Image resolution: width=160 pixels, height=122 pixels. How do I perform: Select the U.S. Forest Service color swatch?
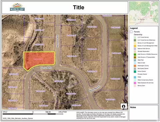135,37
